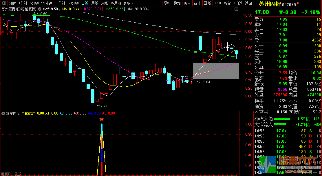Click the red R icon beside stock code

(x=299, y=3)
